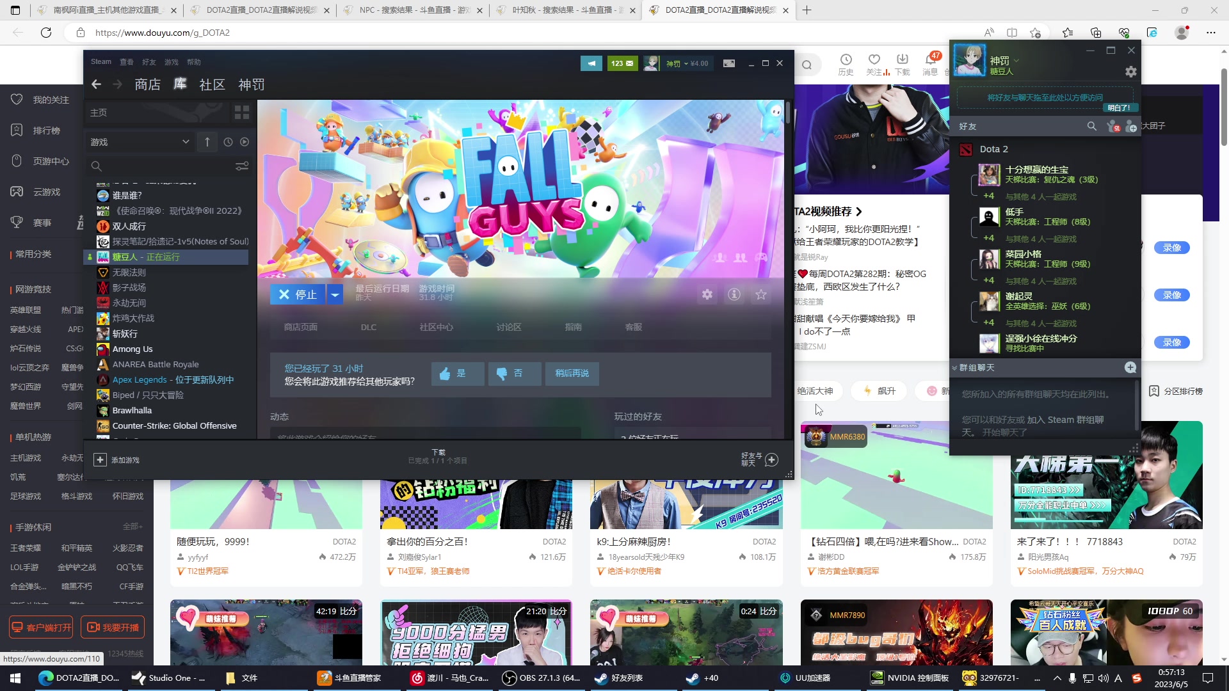Screen dimensions: 1229x691
Task: Show Fall Guys game info icon
Action: (x=734, y=294)
